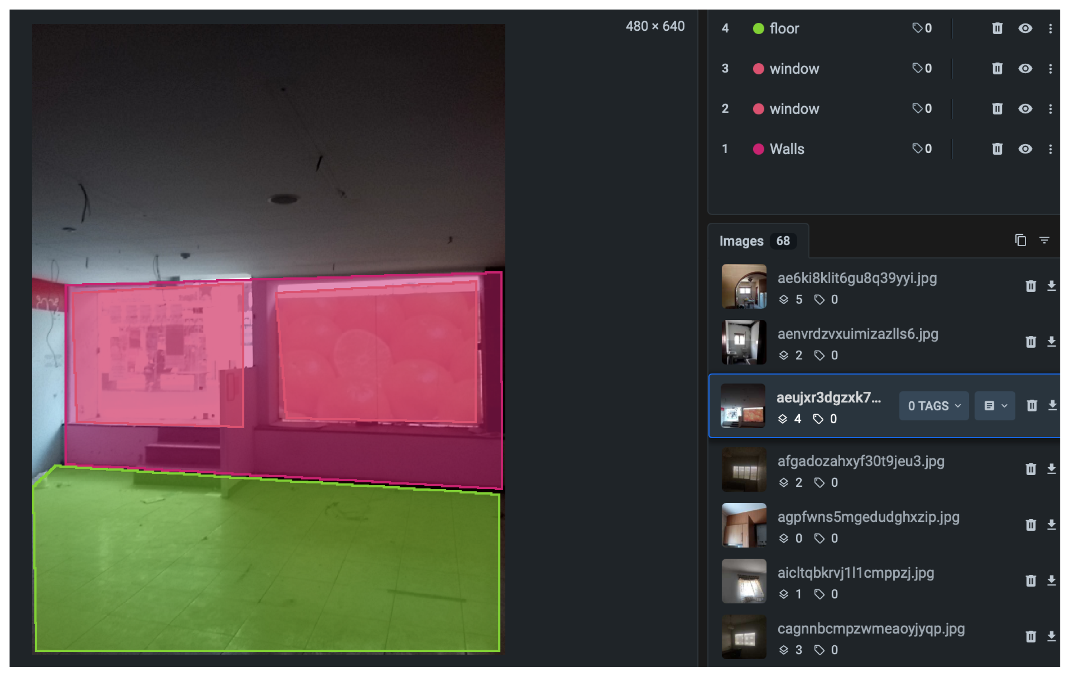Expand the notes dropdown beside 0 TAGS
Image resolution: width=1069 pixels, height=677 pixels.
pyautogui.click(x=994, y=406)
